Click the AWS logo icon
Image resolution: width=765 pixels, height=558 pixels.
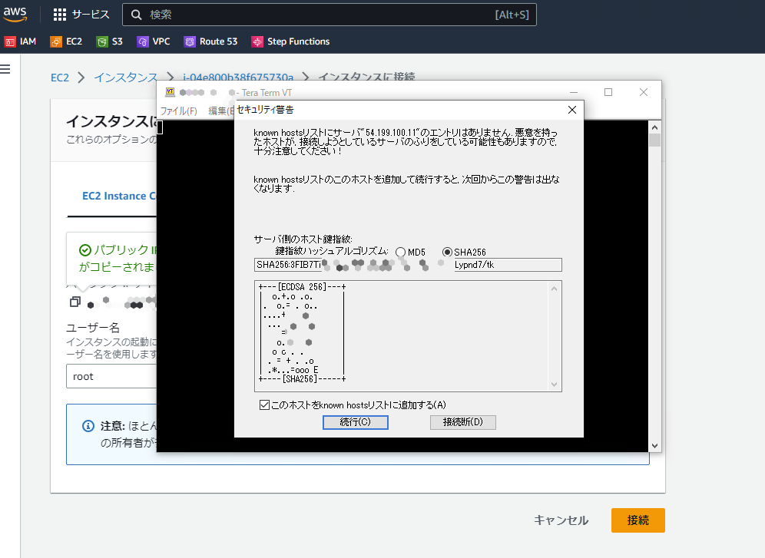coord(15,15)
